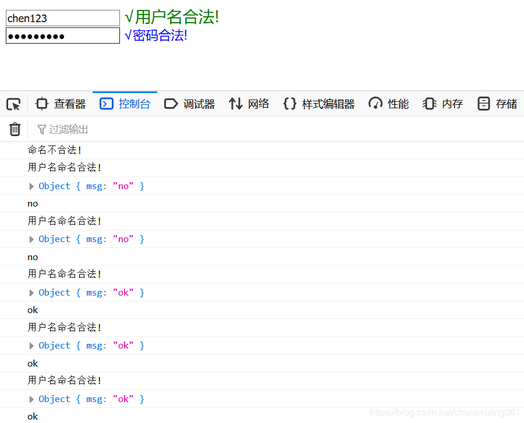
Task: Click the username field containing chen123
Action: pyautogui.click(x=62, y=18)
